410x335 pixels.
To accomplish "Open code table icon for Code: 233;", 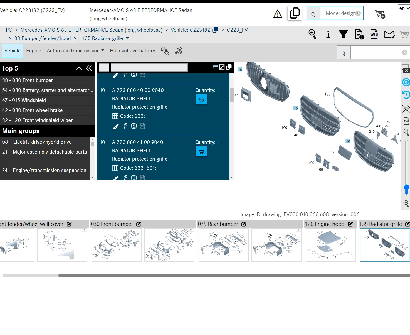I will pos(115,116).
